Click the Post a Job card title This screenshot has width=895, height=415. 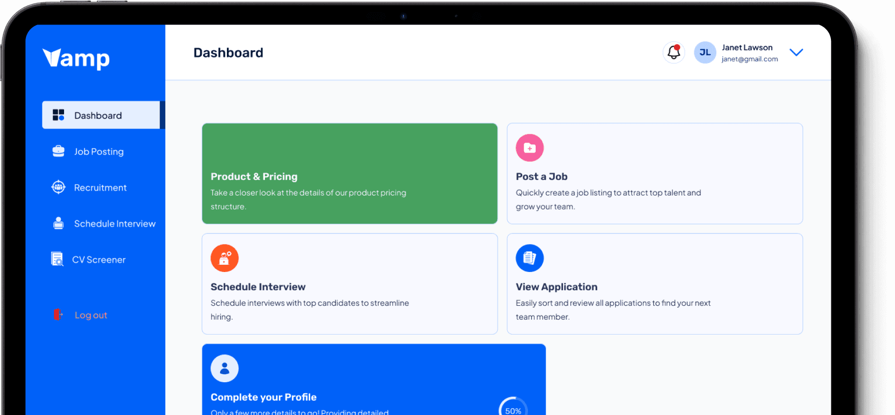click(541, 177)
